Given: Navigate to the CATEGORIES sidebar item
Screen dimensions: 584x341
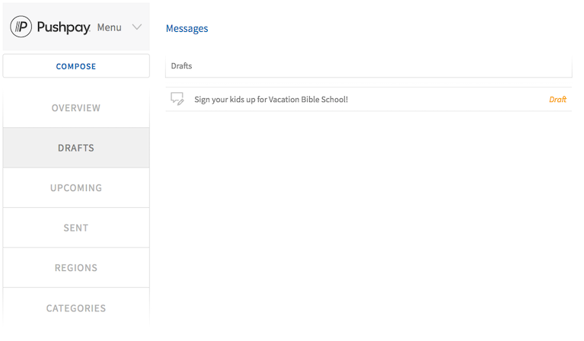Looking at the screenshot, I should (76, 308).
